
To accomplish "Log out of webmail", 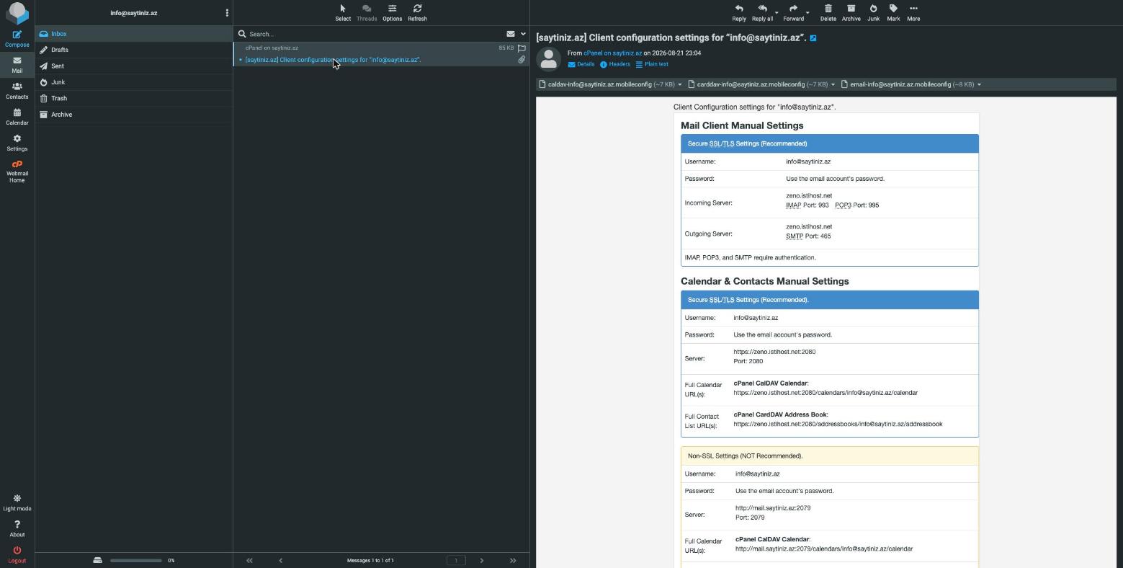I will [17, 555].
